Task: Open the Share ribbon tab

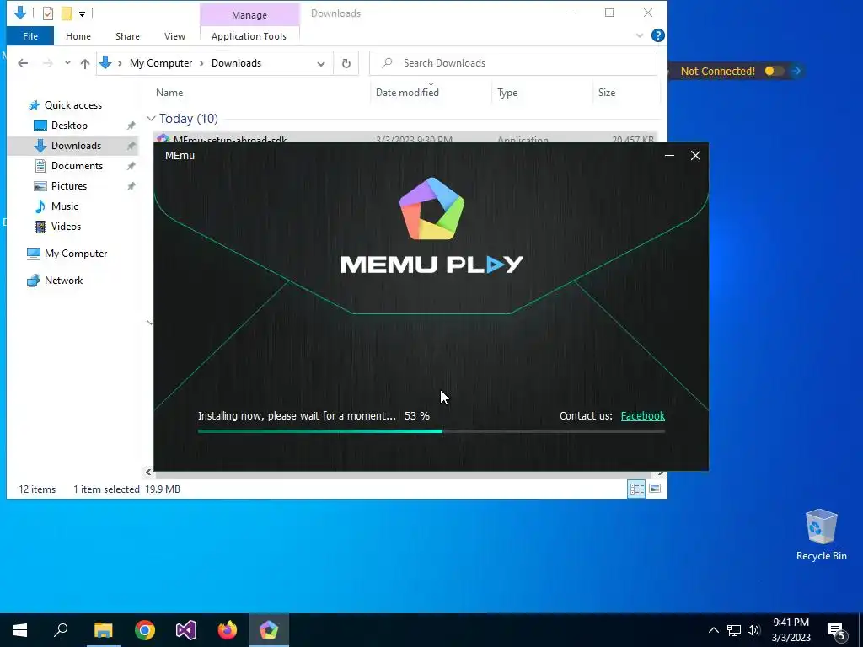Action: coord(127,36)
